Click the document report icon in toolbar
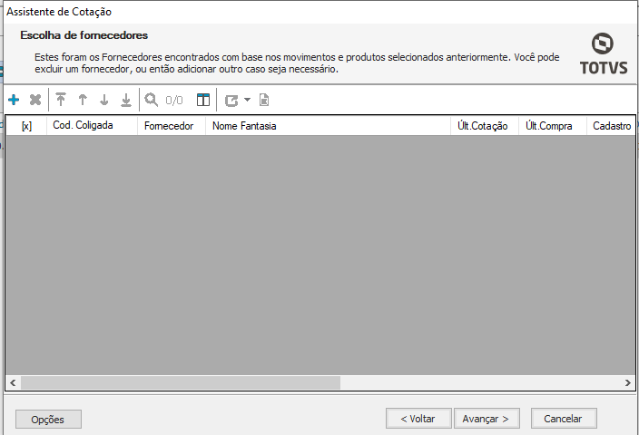This screenshot has width=639, height=435. 264,100
